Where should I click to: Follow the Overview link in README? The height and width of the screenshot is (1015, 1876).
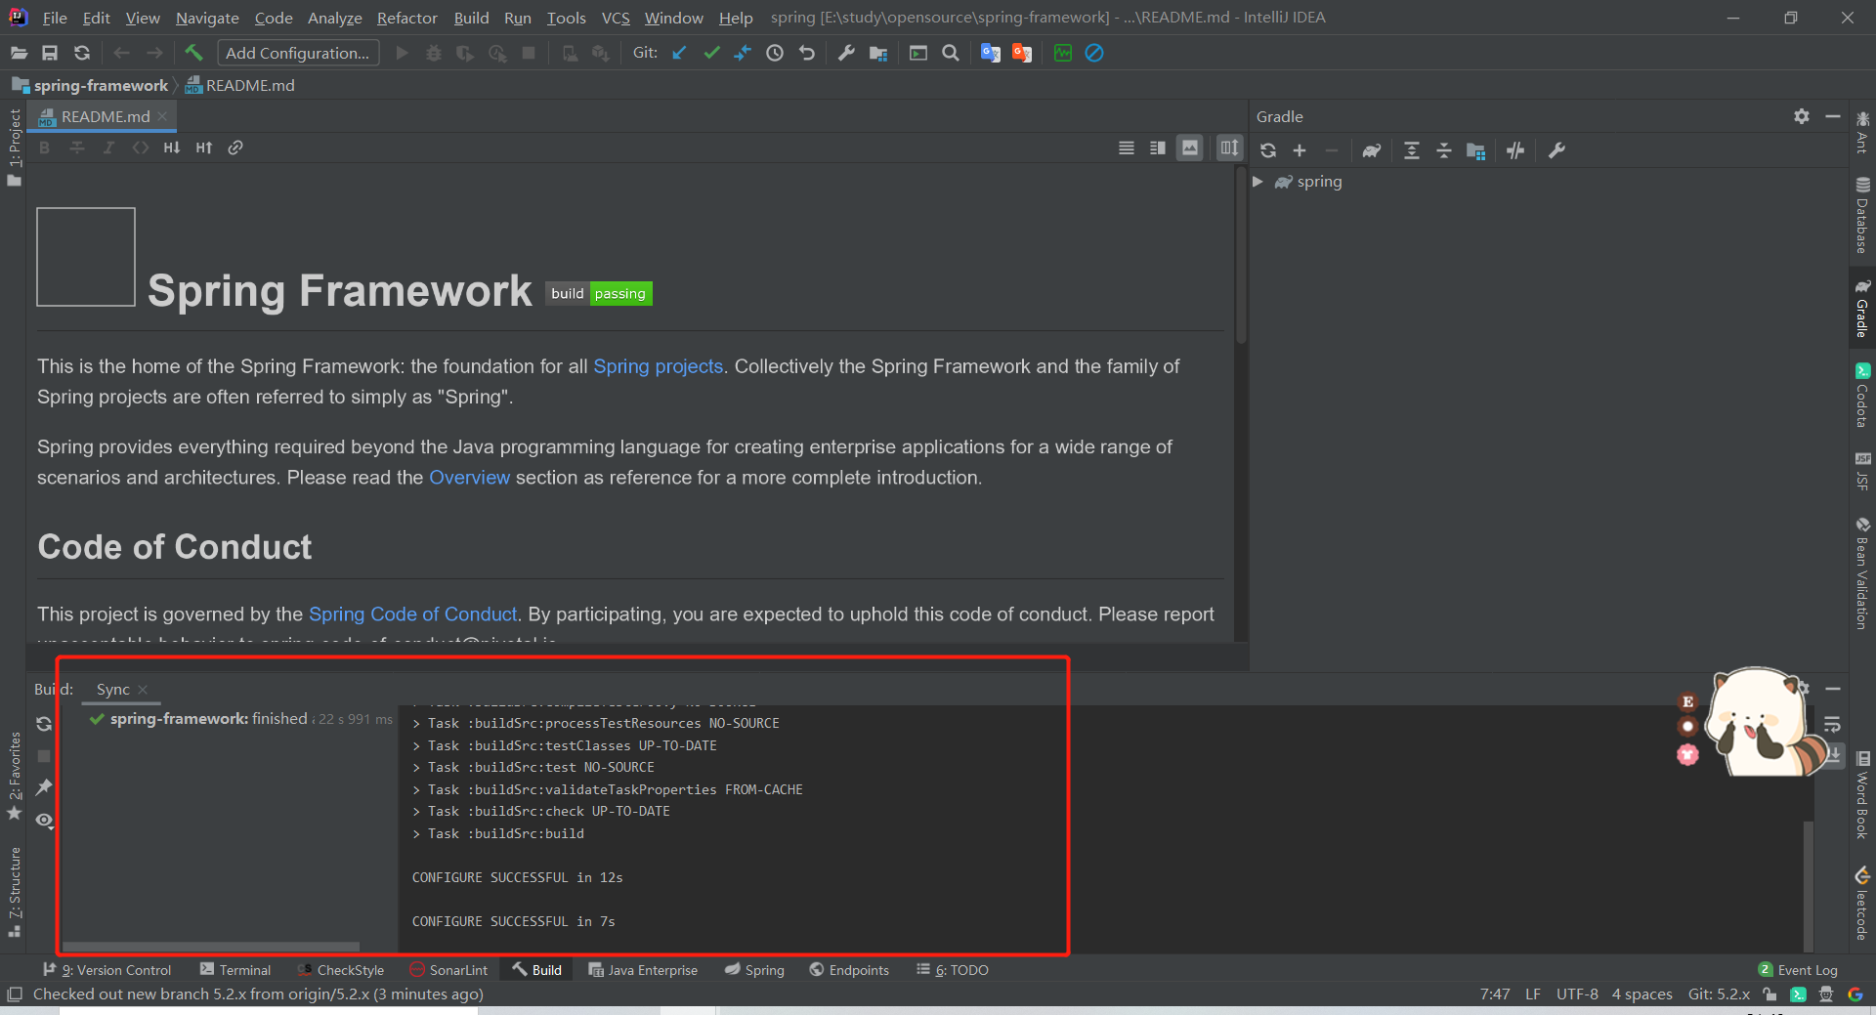[469, 478]
